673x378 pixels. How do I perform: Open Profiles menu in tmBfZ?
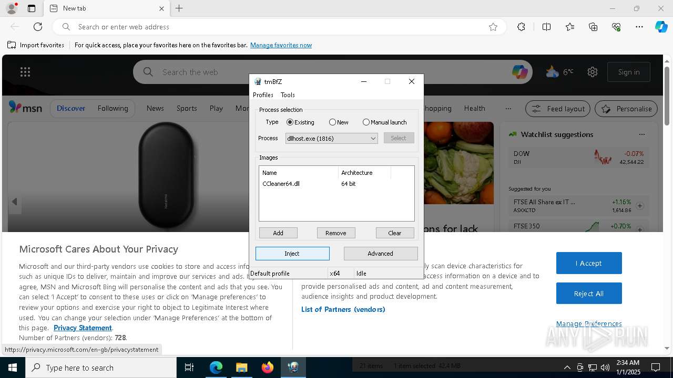[x=263, y=95]
